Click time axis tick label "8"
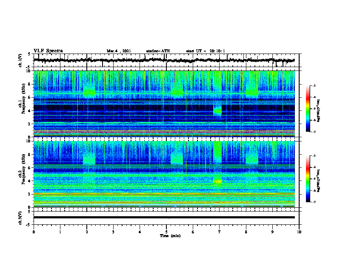Image resolution: width=337 pixels, height=260 pixels. (246, 232)
